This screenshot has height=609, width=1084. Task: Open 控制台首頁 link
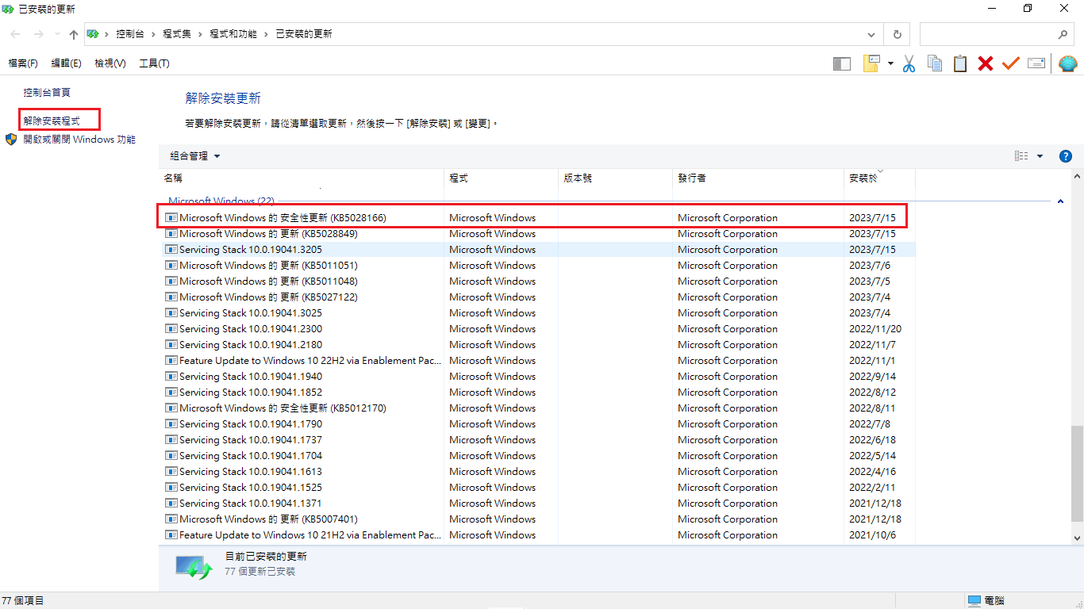tap(46, 93)
